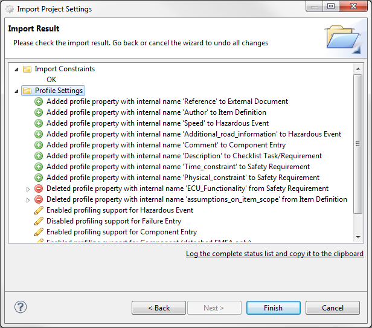
Task: Click the help question mark icon
Action: tap(21, 307)
